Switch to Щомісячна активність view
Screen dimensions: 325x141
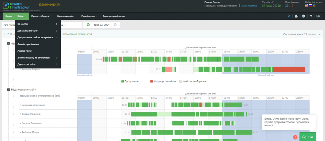tap(77, 34)
